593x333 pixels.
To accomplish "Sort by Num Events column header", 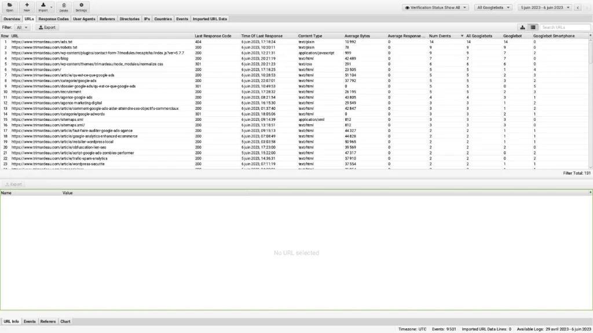I will (x=446, y=36).
